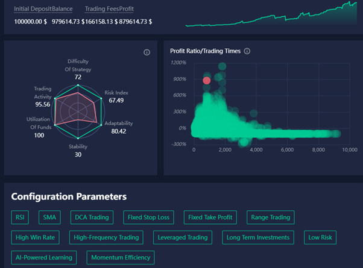
Task: Select the SMA parameter tag
Action: click(48, 217)
